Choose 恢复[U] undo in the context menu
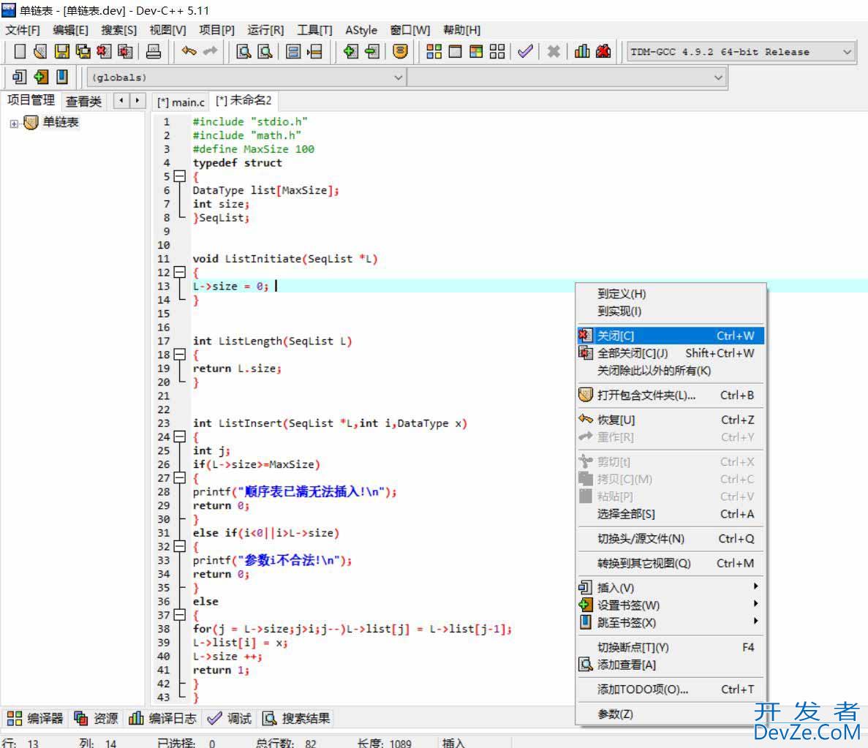Screen dimensions: 868x748 [x=671, y=420]
